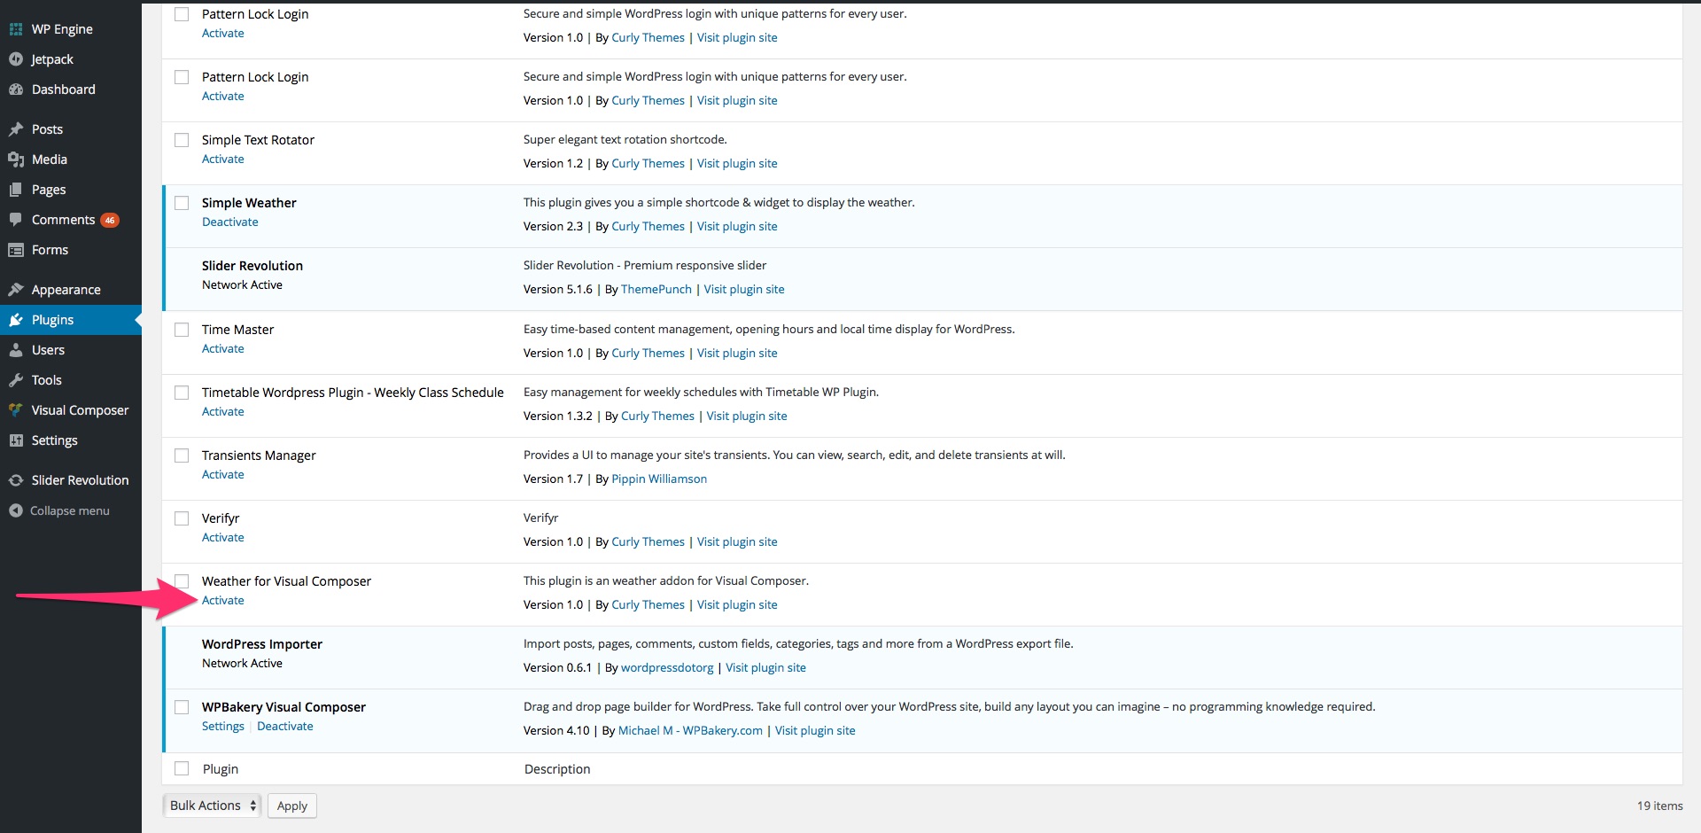The height and width of the screenshot is (833, 1701).
Task: Click the '19 items' count text
Action: [x=1659, y=806]
